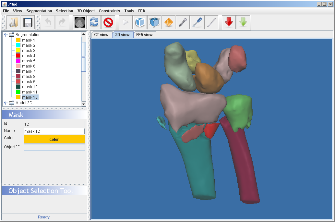Viewport: 335px width, 222px height.
Task: Click the plain blue 3D cube icon
Action: tap(140, 22)
